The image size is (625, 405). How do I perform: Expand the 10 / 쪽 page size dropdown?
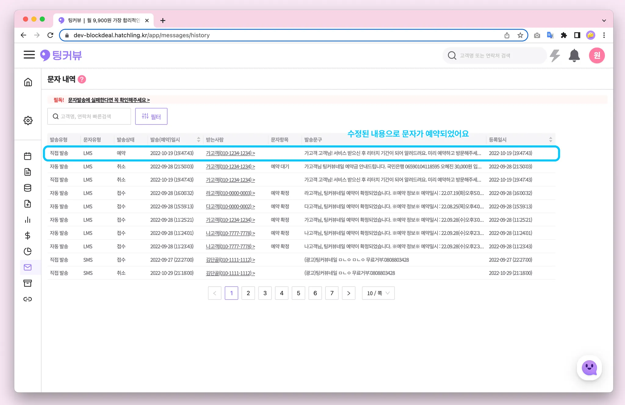[378, 293]
